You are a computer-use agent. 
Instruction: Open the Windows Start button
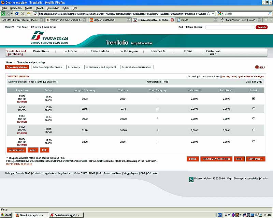click(x=6, y=215)
